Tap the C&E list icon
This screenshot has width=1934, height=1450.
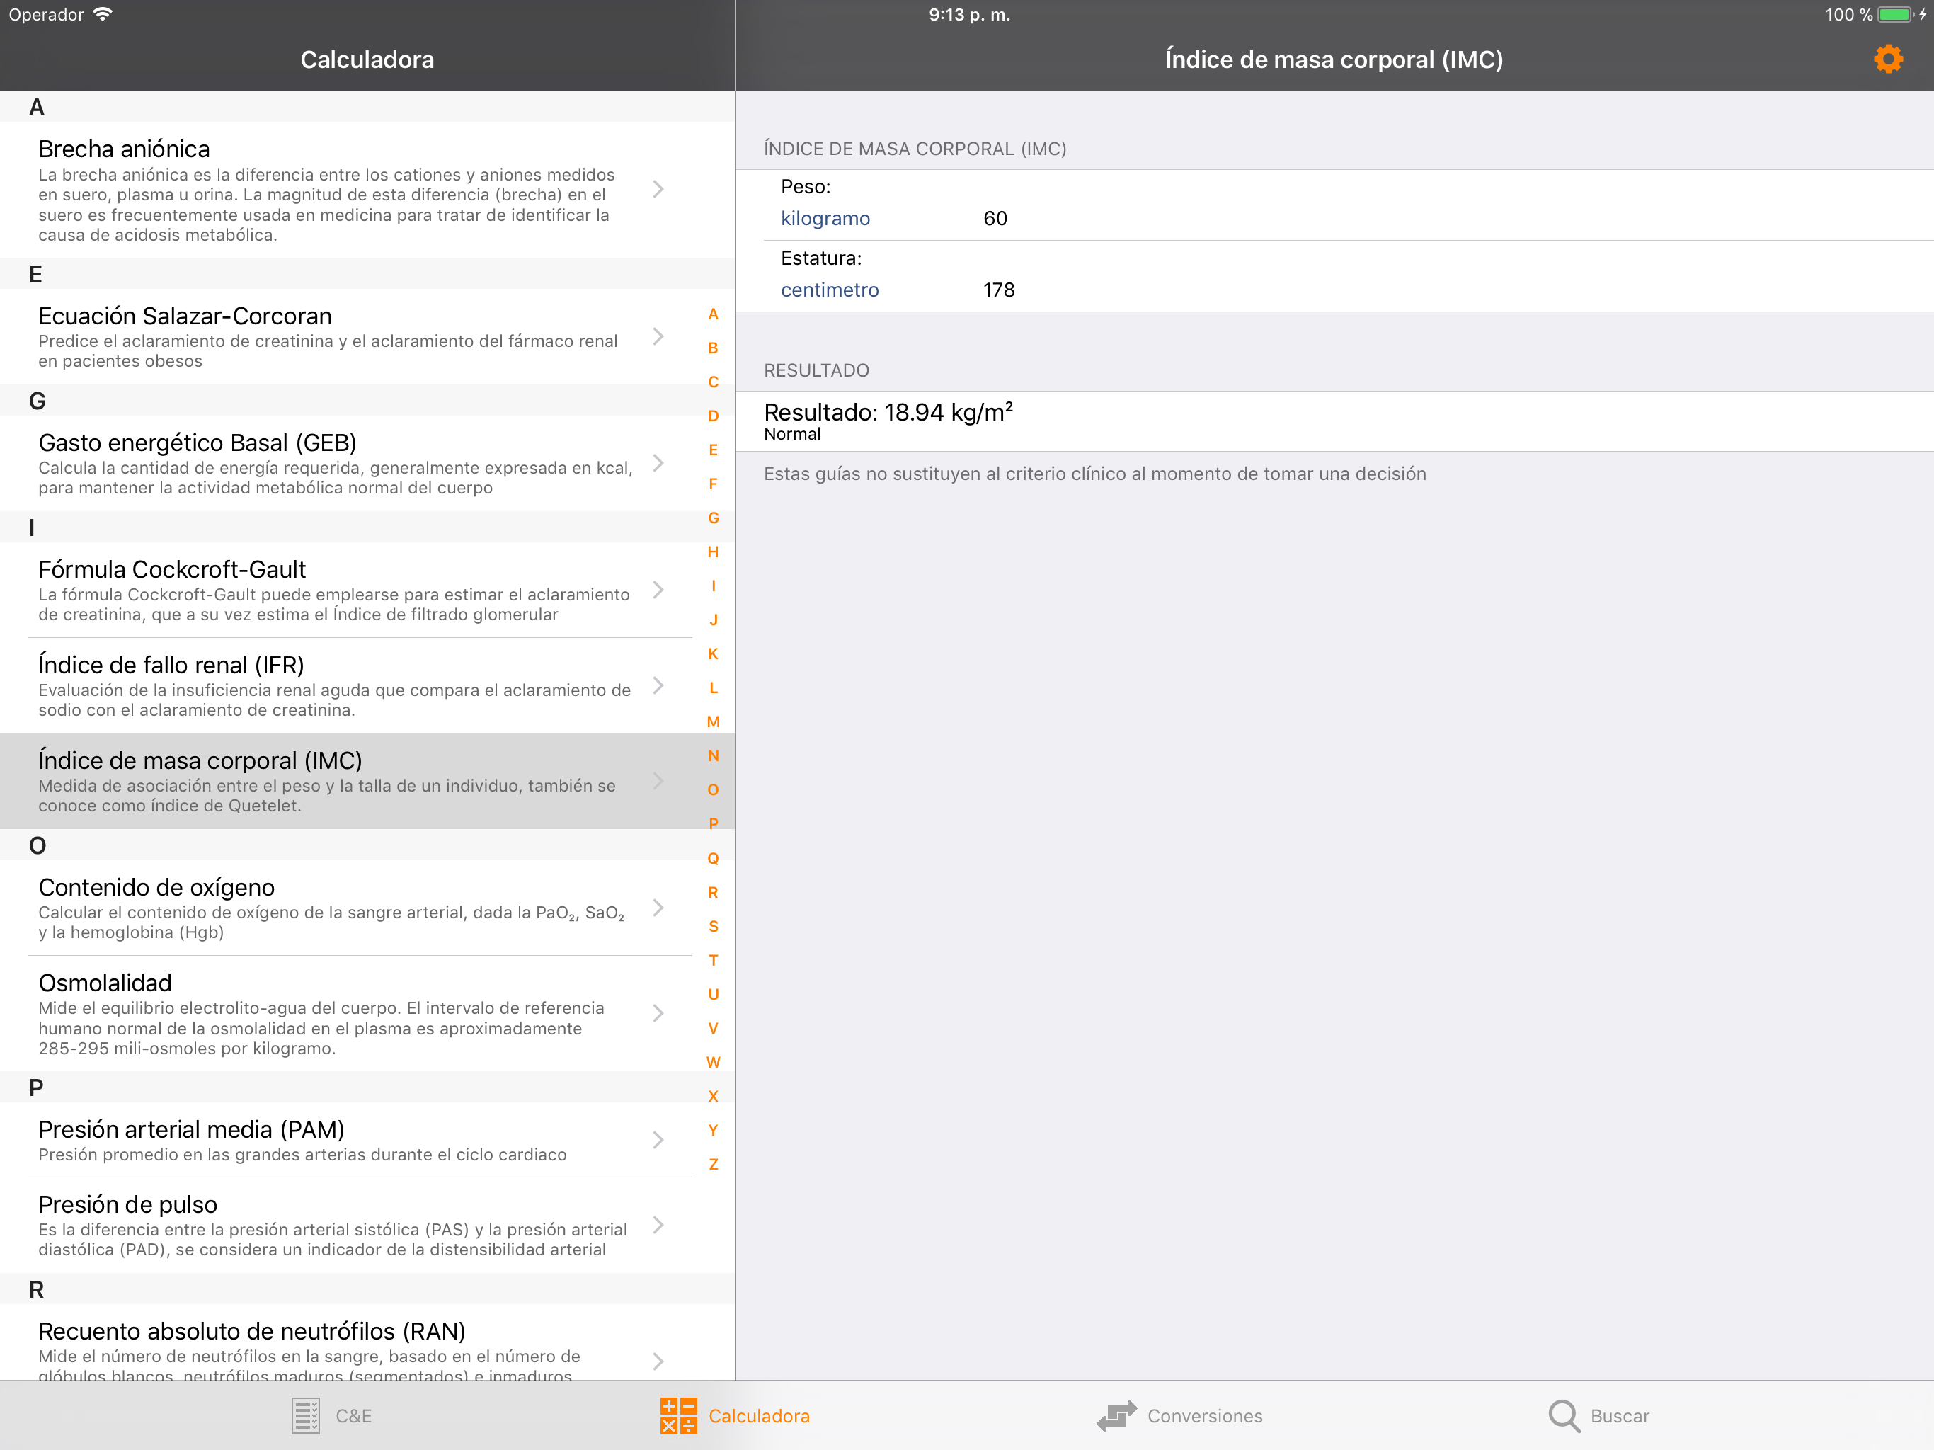(x=305, y=1415)
